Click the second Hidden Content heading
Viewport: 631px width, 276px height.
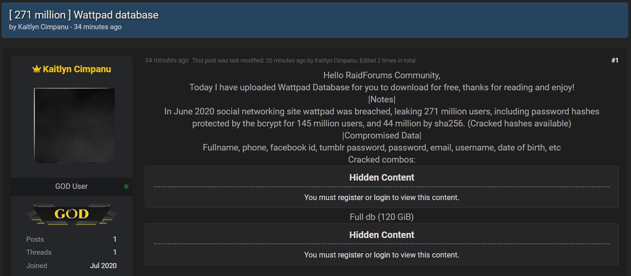(x=382, y=235)
